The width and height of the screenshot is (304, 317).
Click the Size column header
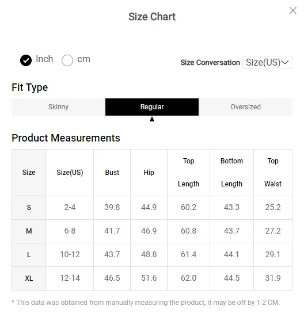tap(29, 173)
